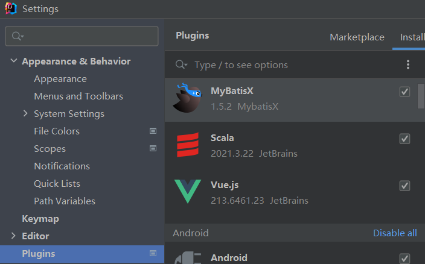The image size is (425, 264).
Task: Click version text '1.5.2 MybatisX'
Action: [x=244, y=107]
